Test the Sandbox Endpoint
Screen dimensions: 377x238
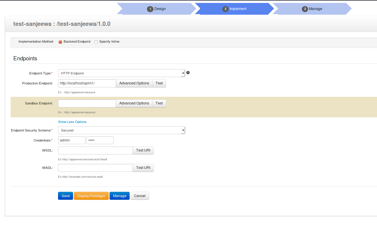click(159, 103)
